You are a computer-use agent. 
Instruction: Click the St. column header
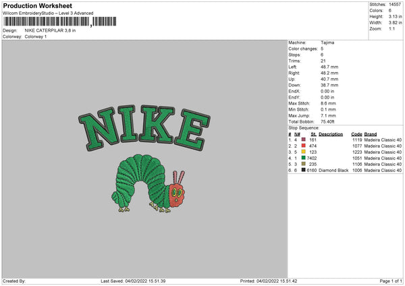[x=314, y=134]
